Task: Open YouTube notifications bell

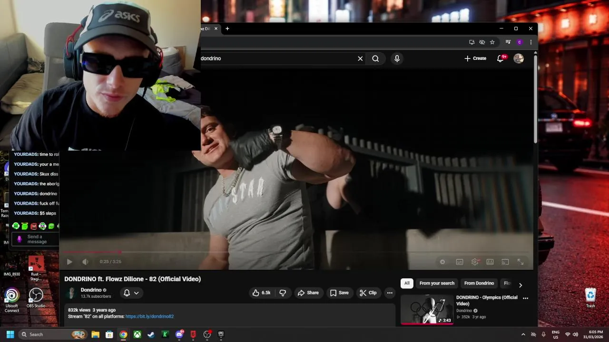Action: pyautogui.click(x=501, y=58)
